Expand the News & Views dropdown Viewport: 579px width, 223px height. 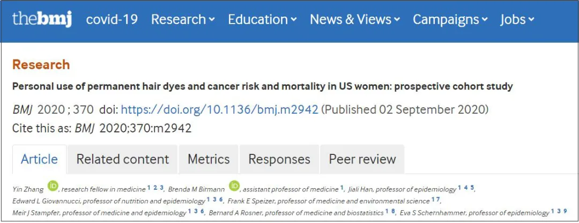354,19
